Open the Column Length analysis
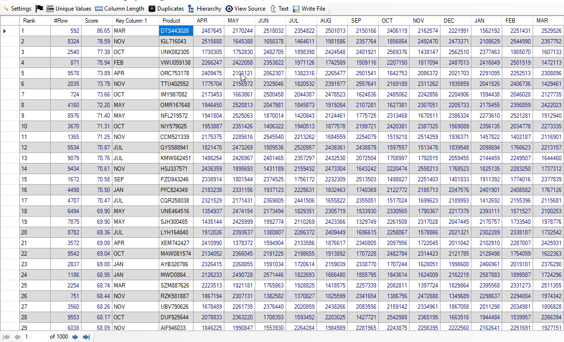The width and height of the screenshot is (564, 342). pyautogui.click(x=120, y=9)
